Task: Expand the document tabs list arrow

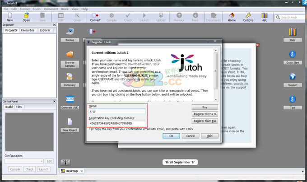Action: coord(302,172)
